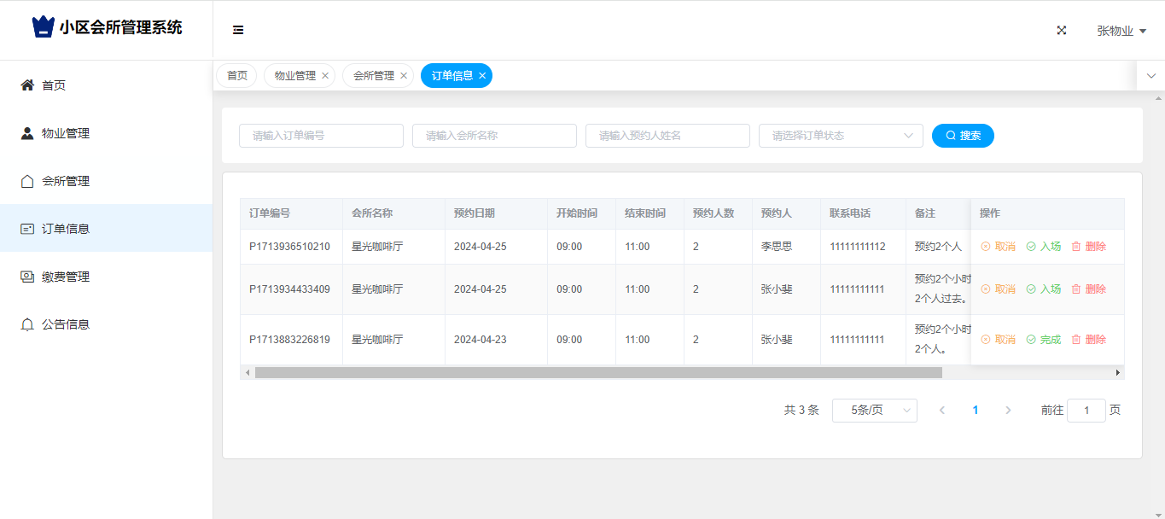Open 缴费管理 in the sidebar

click(x=66, y=277)
